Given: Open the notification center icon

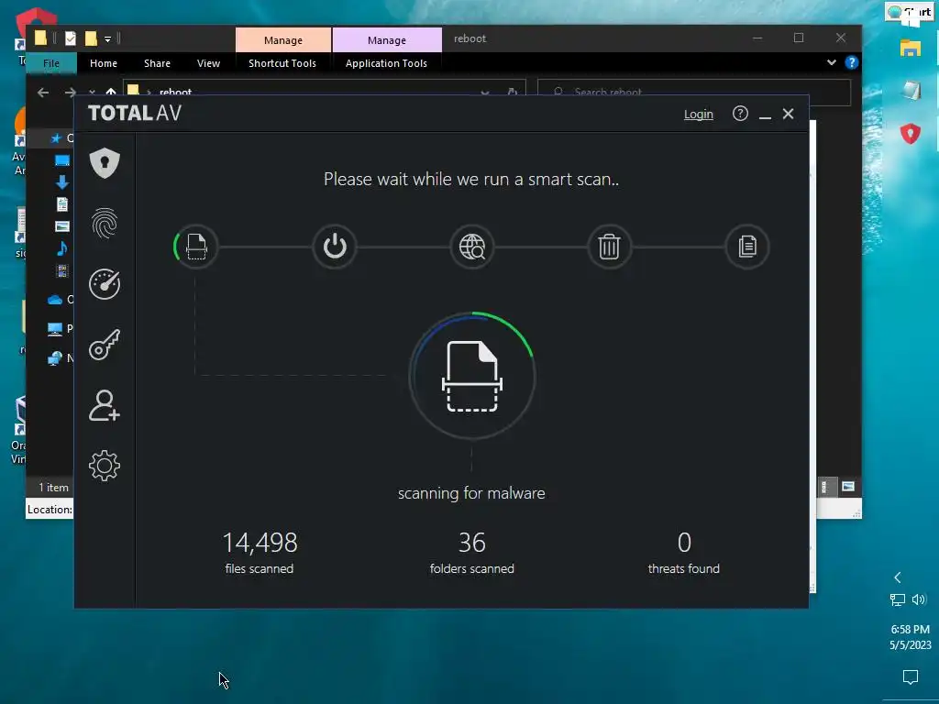Looking at the screenshot, I should point(911,677).
